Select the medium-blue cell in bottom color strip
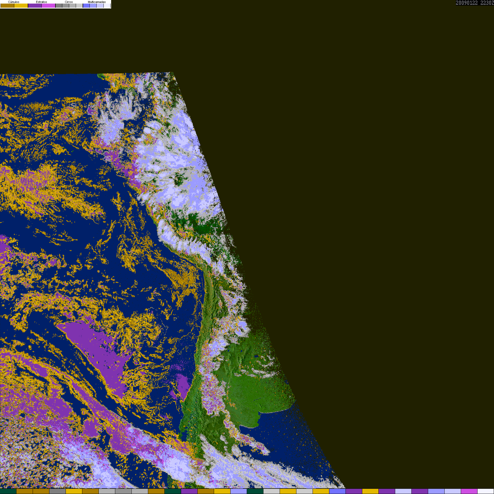This screenshot has width=494, height=494. pyautogui.click(x=338, y=491)
